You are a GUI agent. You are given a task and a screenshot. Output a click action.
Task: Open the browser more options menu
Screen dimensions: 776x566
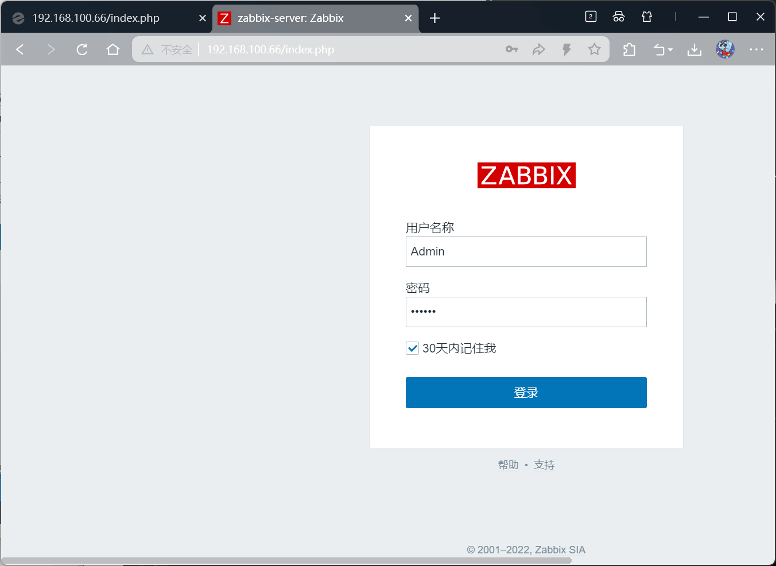point(756,49)
